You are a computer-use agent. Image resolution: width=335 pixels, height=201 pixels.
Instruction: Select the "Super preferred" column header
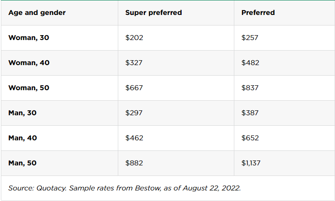coord(153,13)
